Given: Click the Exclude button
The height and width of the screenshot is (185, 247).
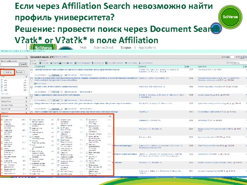Looking at the screenshot, I should [20, 72].
